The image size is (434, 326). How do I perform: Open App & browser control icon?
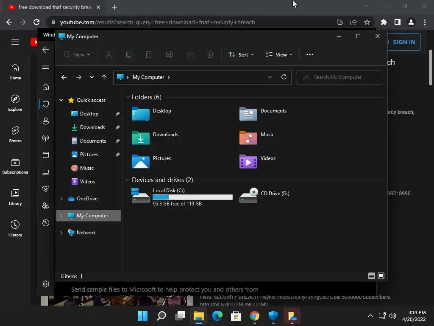(46, 155)
